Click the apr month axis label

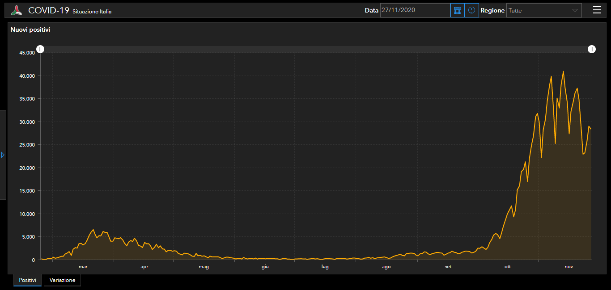coord(144,267)
